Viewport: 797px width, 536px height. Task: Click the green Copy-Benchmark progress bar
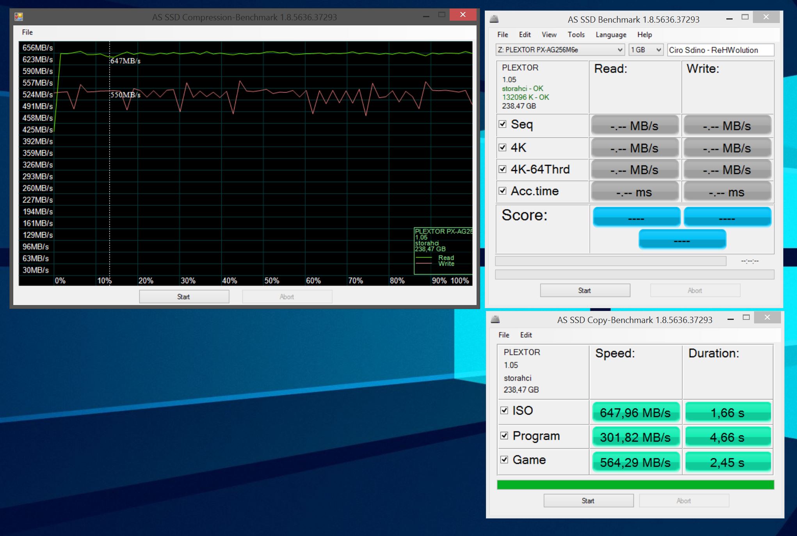tap(635, 485)
